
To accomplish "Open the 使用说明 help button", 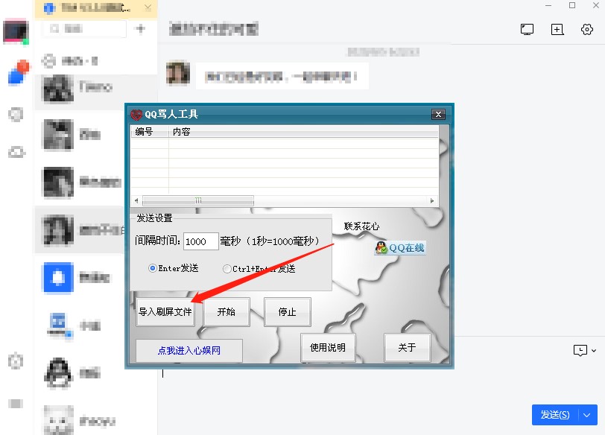I will click(329, 348).
